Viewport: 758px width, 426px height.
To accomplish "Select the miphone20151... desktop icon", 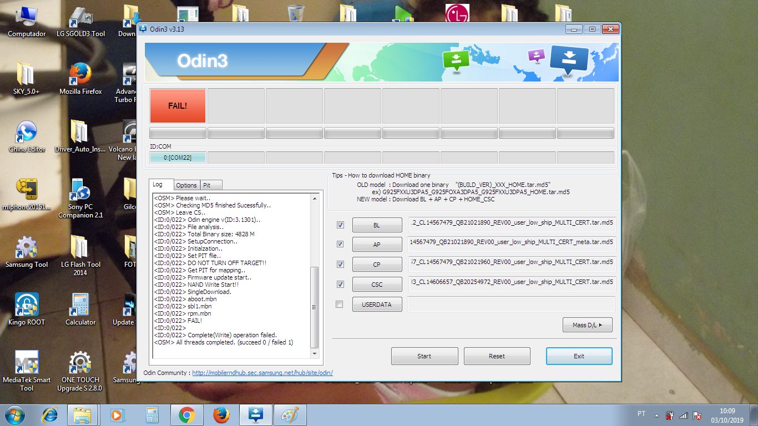I will click(27, 194).
